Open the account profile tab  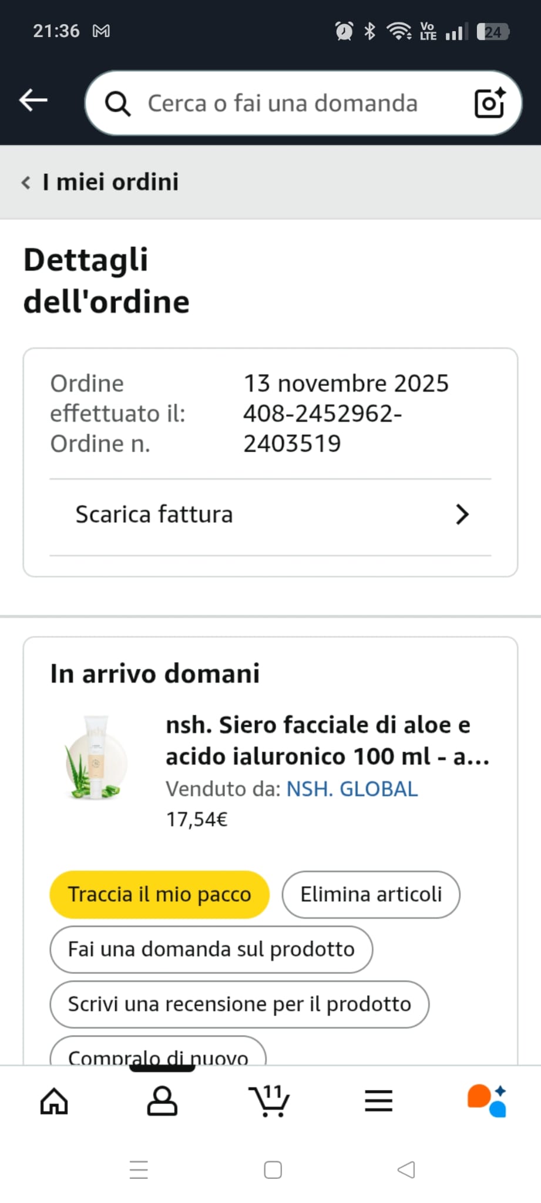pyautogui.click(x=162, y=1101)
